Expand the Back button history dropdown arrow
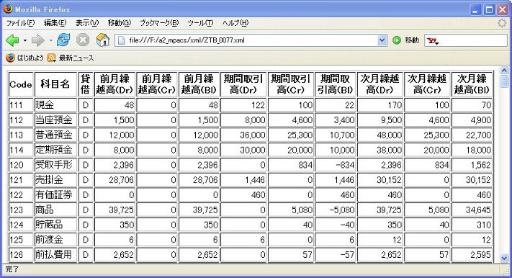Viewport: 512px width, 278px height. click(x=24, y=41)
